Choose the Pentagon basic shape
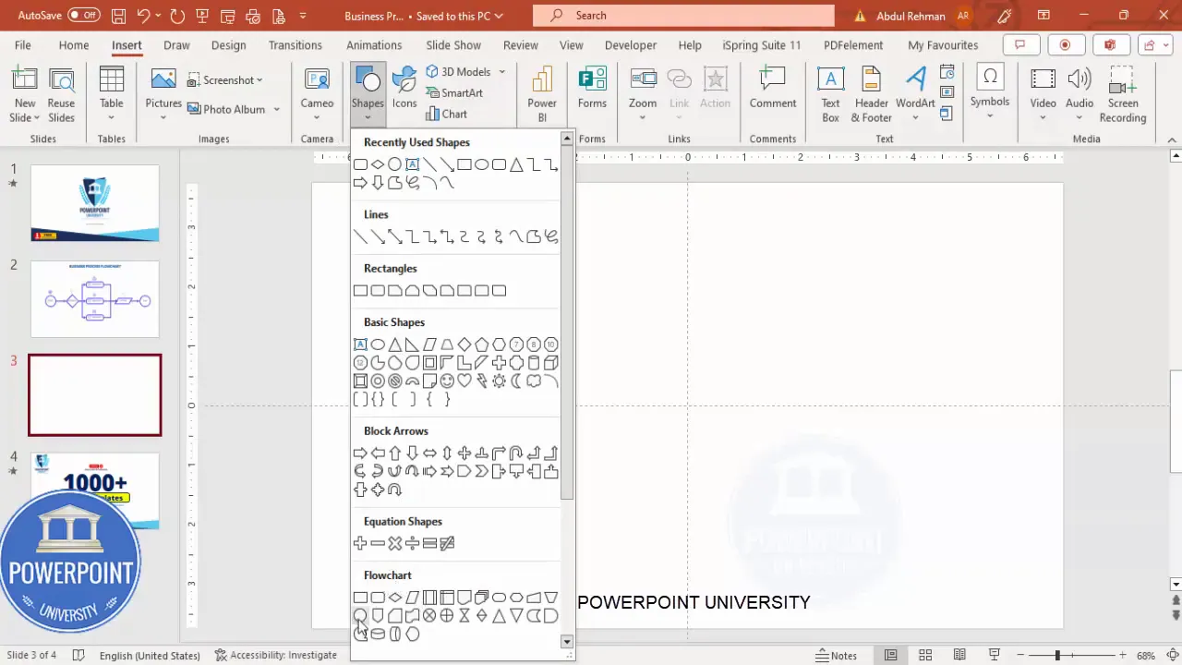Image resolution: width=1182 pixels, height=665 pixels. pos(482,345)
